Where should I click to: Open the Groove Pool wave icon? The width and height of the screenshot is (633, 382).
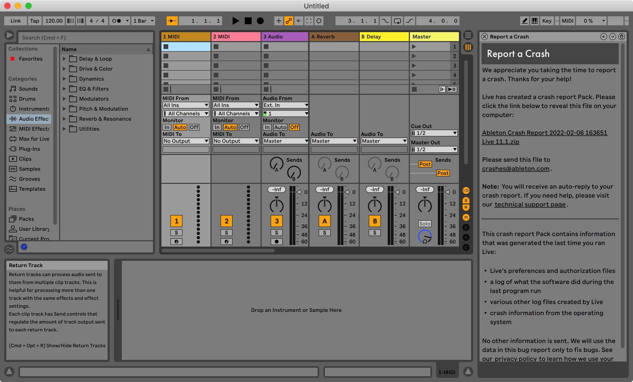pyautogui.click(x=9, y=249)
